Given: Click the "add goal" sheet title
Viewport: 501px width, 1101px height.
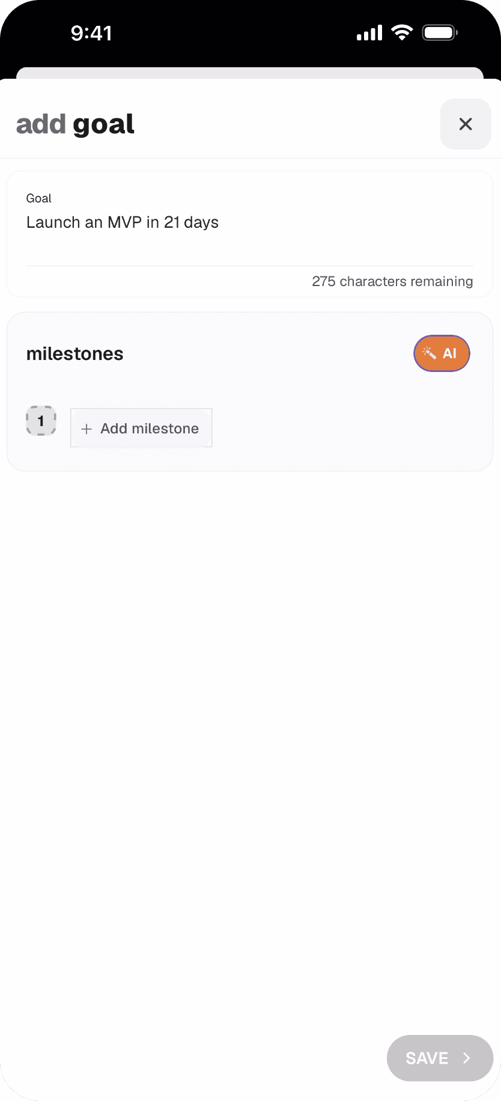Looking at the screenshot, I should [75, 124].
